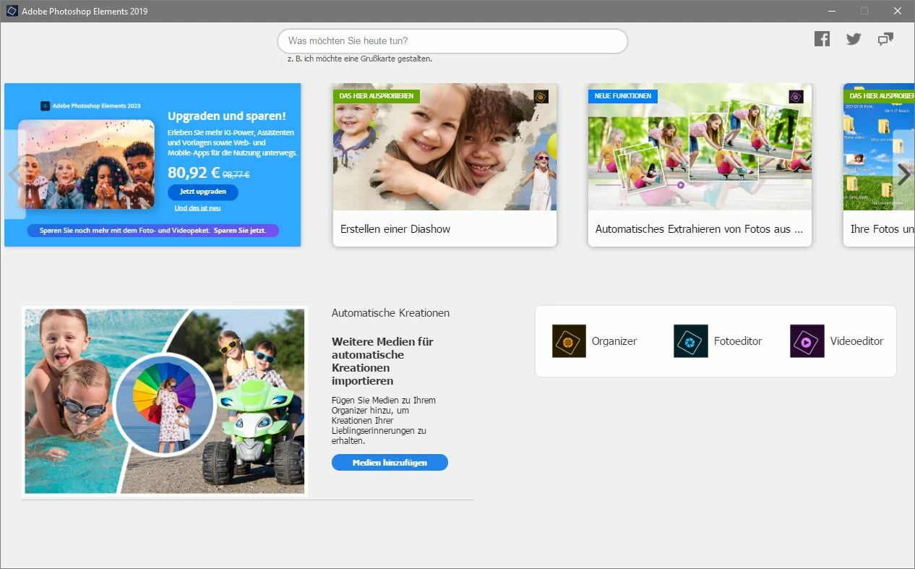Click the 'Jetzt upgraden' button
The image size is (915, 569).
coord(203,192)
